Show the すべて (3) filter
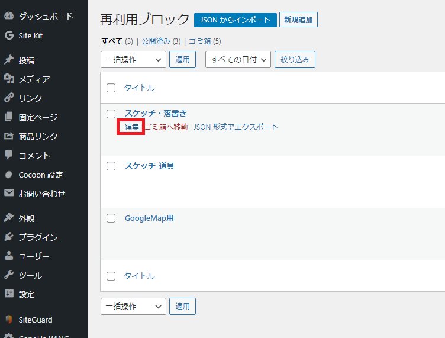This screenshot has width=445, height=338. point(117,41)
